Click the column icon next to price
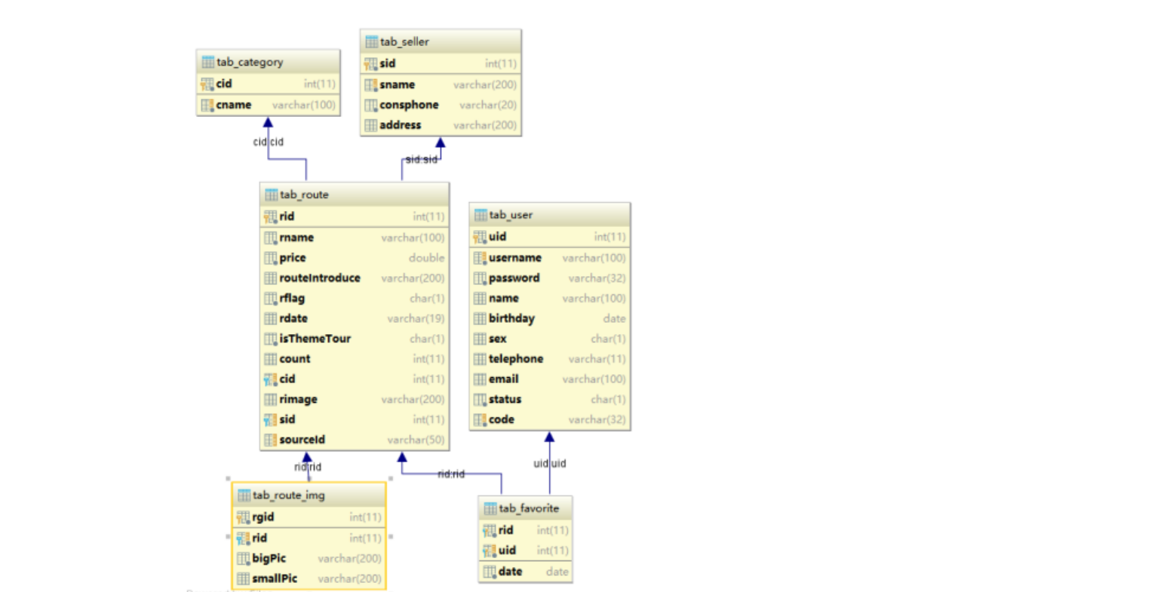Screen dimensions: 1170x592 point(271,258)
